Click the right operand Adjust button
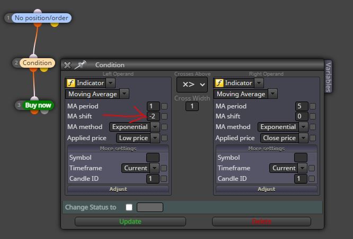The image size is (353, 239). point(266,189)
